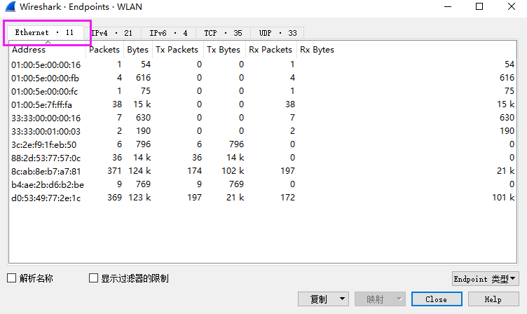Sort by the Bytes column header
527x314 pixels.
138,50
